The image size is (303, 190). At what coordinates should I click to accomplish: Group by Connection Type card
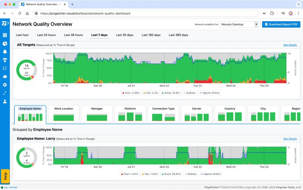[x=163, y=114]
